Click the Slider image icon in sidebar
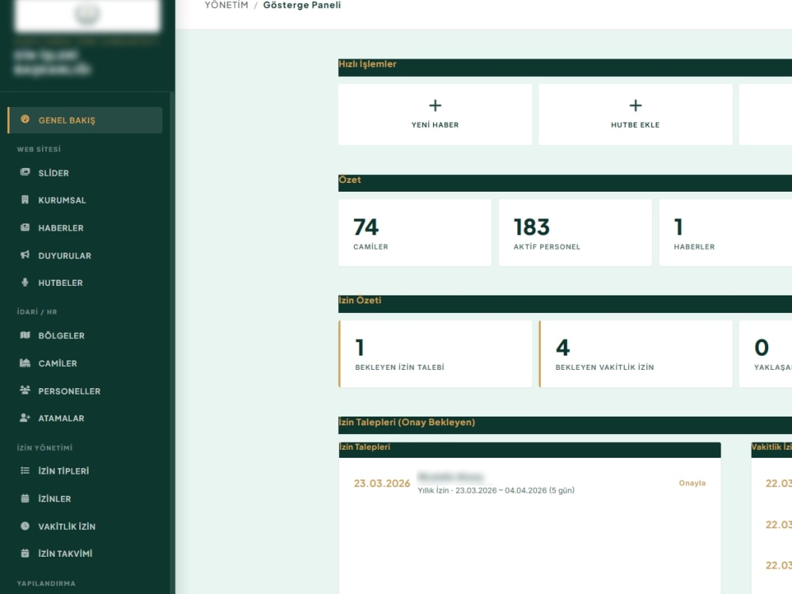 click(25, 172)
